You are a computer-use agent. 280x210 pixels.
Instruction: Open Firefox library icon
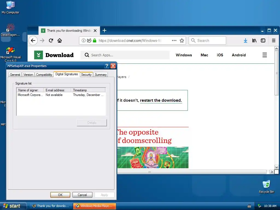254,40
